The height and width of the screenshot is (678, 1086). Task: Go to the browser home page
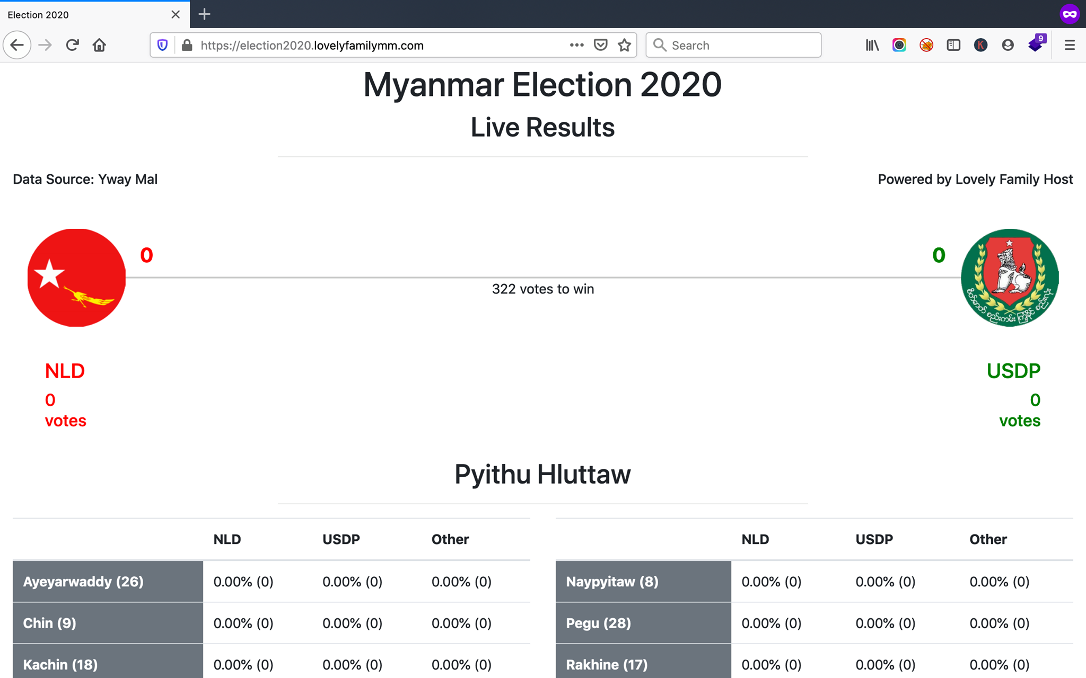click(99, 45)
